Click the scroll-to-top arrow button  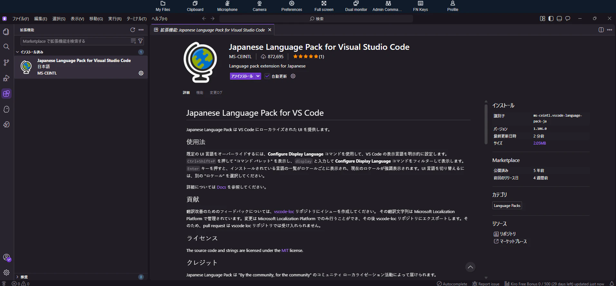point(470,267)
